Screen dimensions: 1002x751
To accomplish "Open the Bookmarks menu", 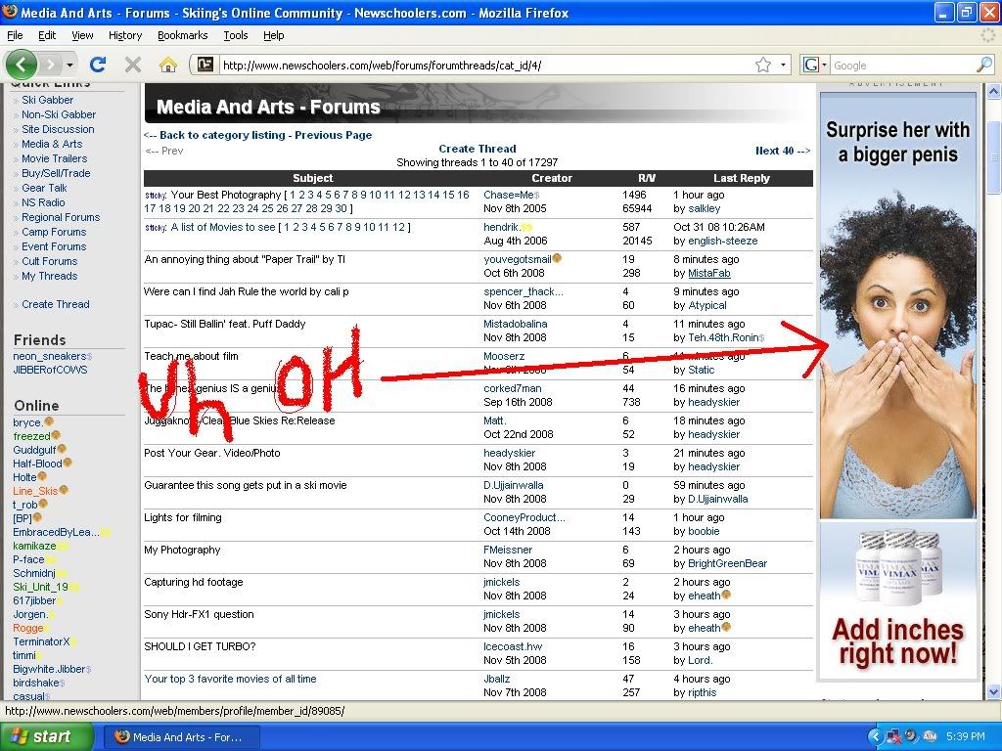I will point(182,35).
